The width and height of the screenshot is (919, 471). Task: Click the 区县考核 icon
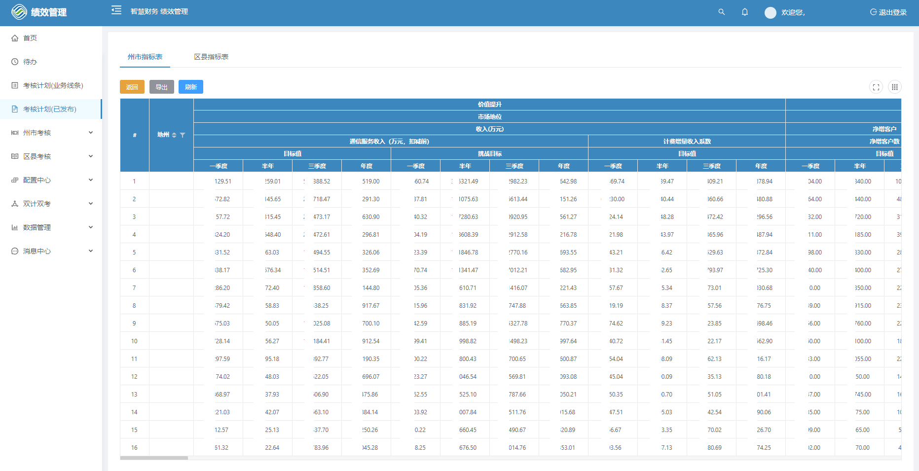point(15,156)
